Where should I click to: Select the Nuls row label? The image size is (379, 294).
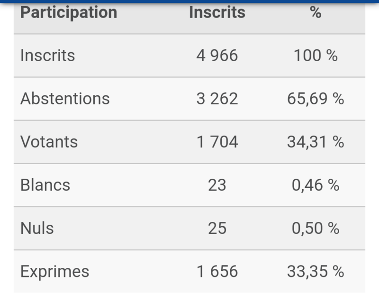37,228
